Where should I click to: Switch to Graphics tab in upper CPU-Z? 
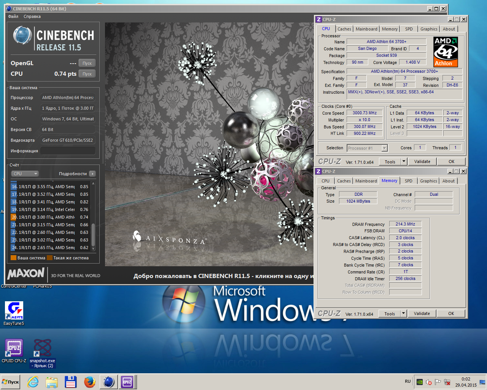point(429,29)
